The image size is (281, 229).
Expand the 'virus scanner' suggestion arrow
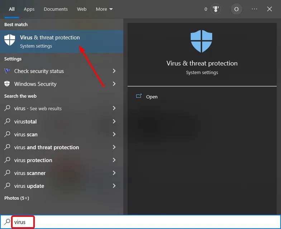coord(114,173)
